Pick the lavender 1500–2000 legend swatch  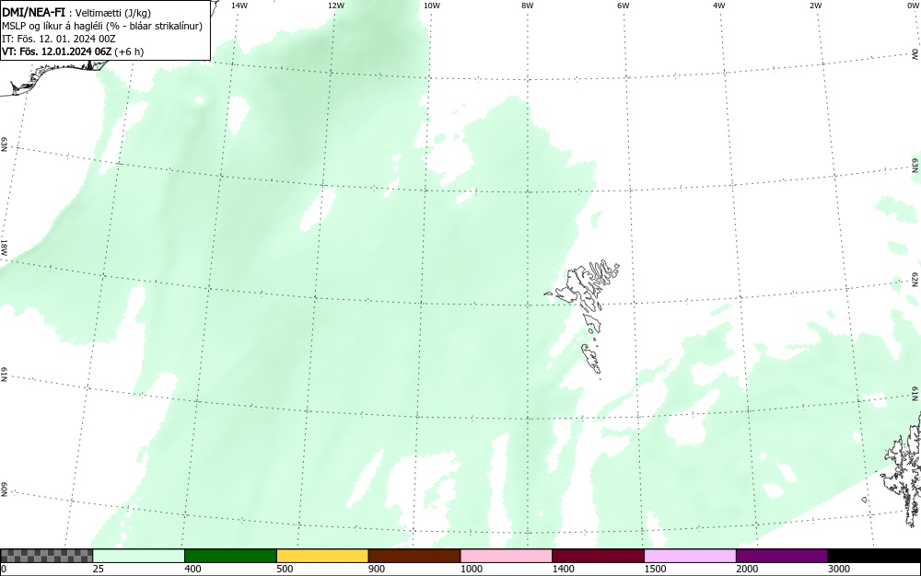tap(690, 556)
